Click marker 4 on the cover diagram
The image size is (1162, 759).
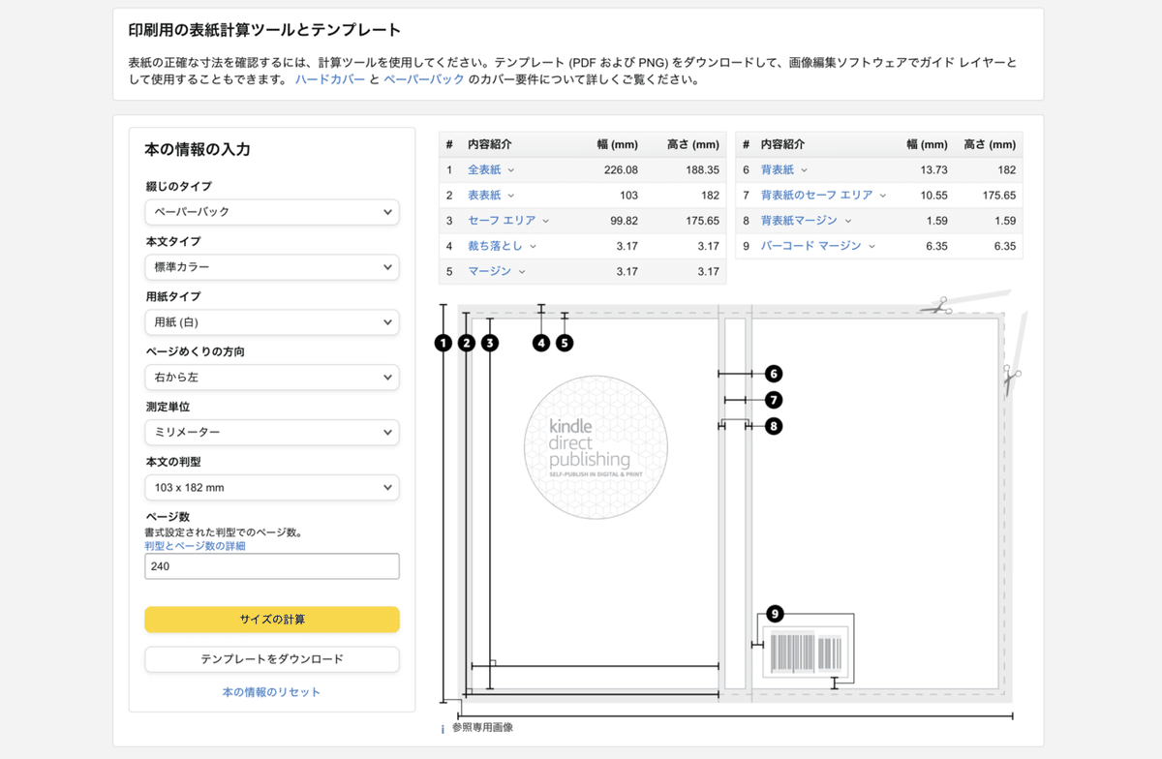click(x=541, y=343)
